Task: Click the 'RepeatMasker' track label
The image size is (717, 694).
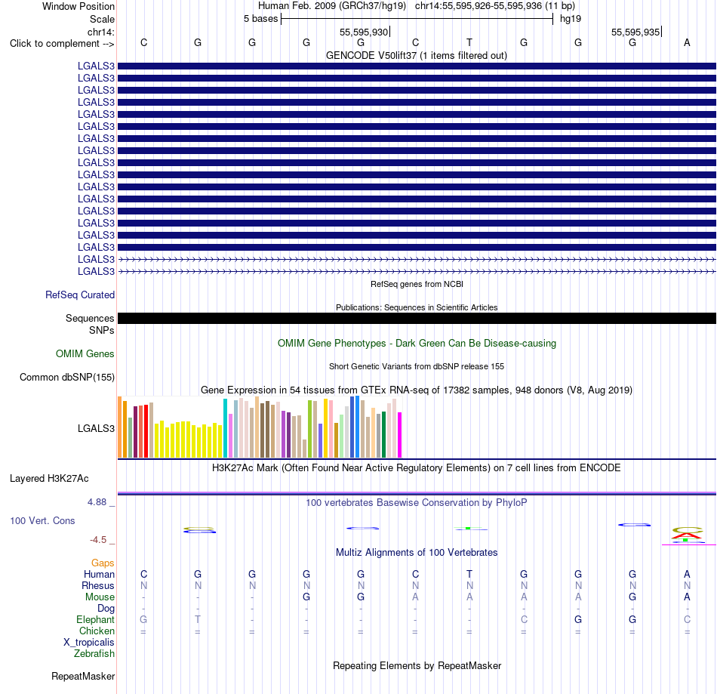Action: [83, 677]
